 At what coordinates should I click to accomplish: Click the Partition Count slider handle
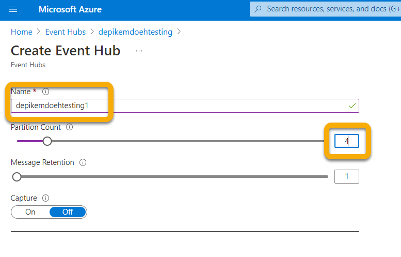[47, 141]
